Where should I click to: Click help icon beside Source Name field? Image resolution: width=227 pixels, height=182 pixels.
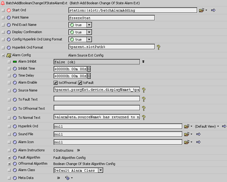point(144,90)
